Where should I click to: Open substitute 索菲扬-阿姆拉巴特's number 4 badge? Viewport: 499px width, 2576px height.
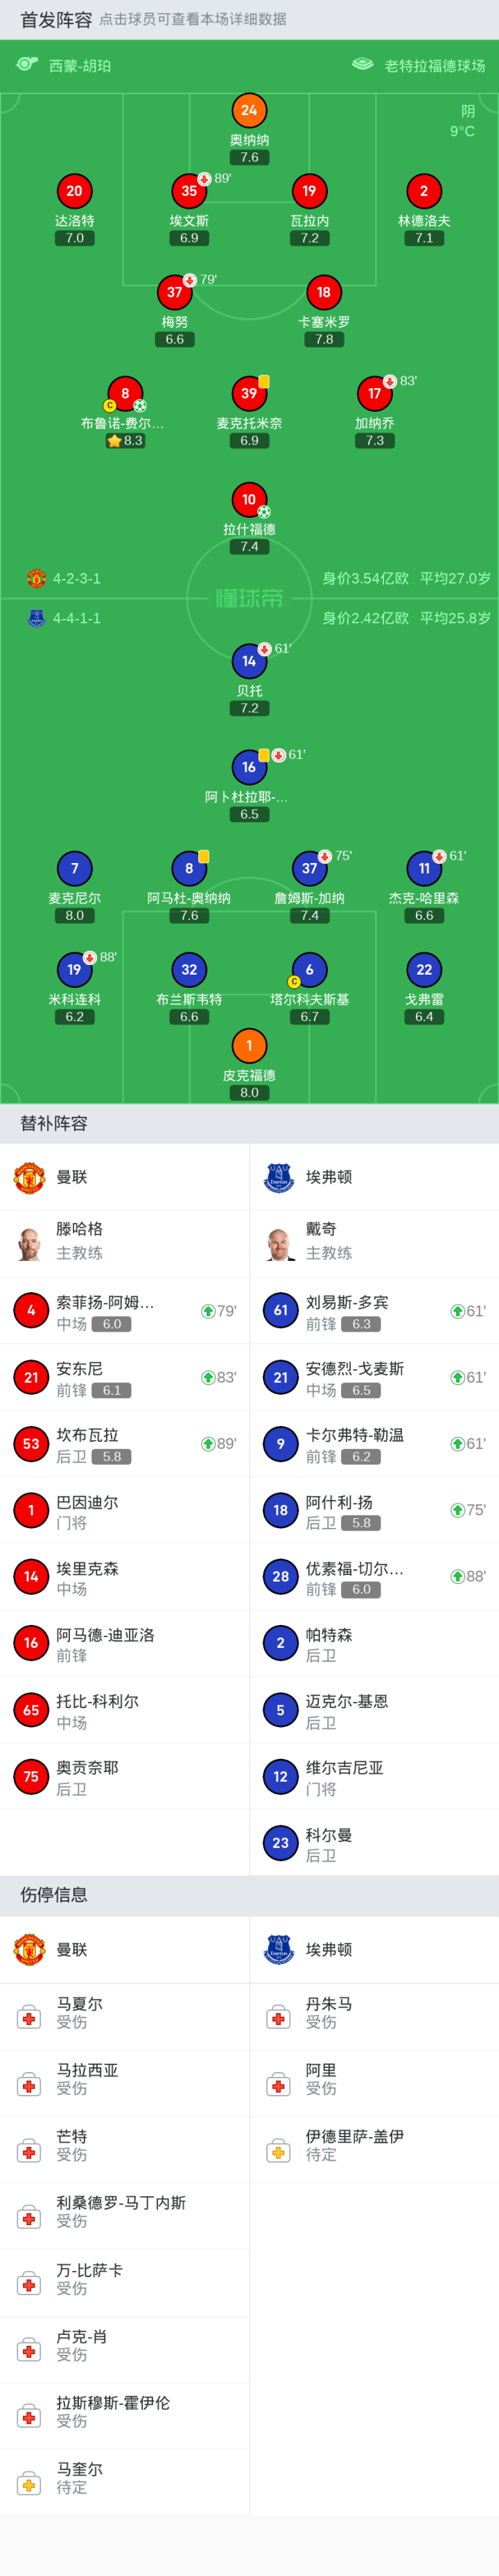pyautogui.click(x=31, y=1310)
